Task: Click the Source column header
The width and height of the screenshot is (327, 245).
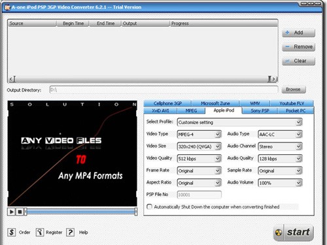Action: [32, 24]
